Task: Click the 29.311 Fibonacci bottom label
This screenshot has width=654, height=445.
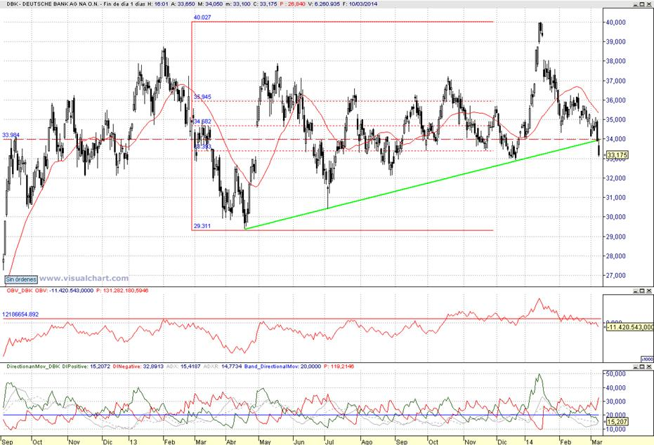Action: pos(202,226)
